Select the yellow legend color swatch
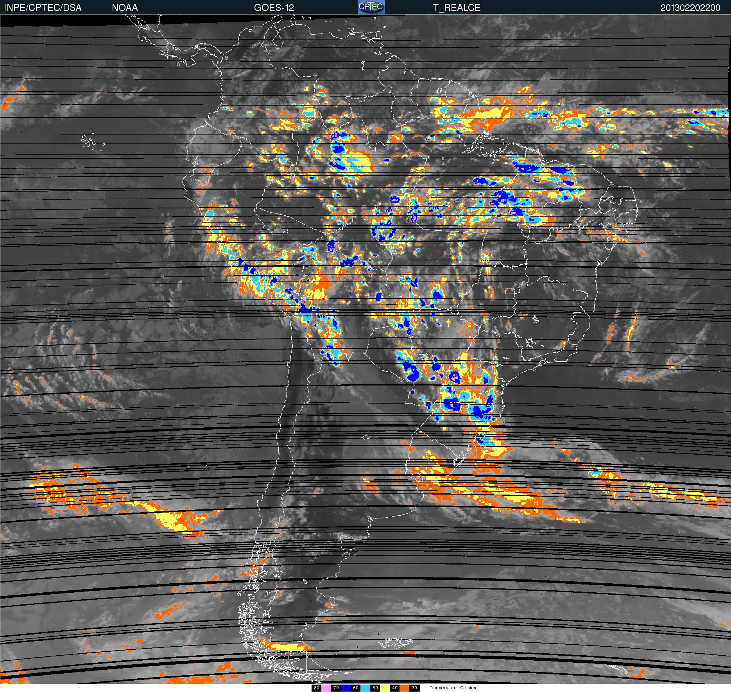731x692 pixels. 385,688
